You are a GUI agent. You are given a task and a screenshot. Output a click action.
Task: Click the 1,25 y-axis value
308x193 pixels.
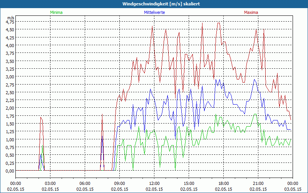10,132
